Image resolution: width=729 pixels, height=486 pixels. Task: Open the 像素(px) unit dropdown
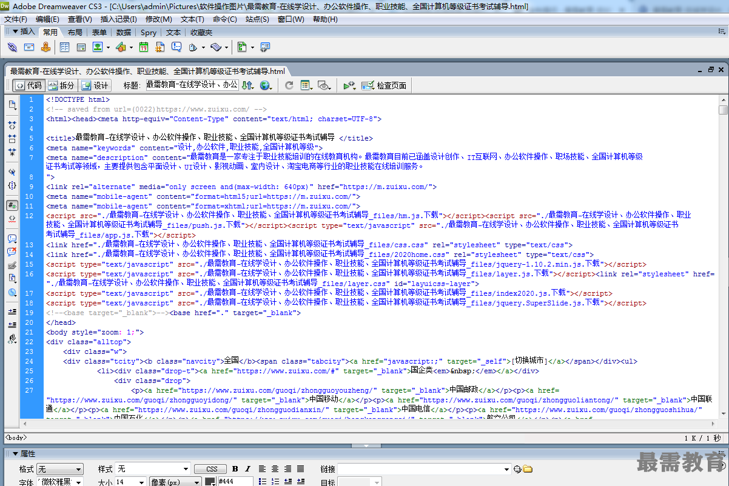coord(175,482)
